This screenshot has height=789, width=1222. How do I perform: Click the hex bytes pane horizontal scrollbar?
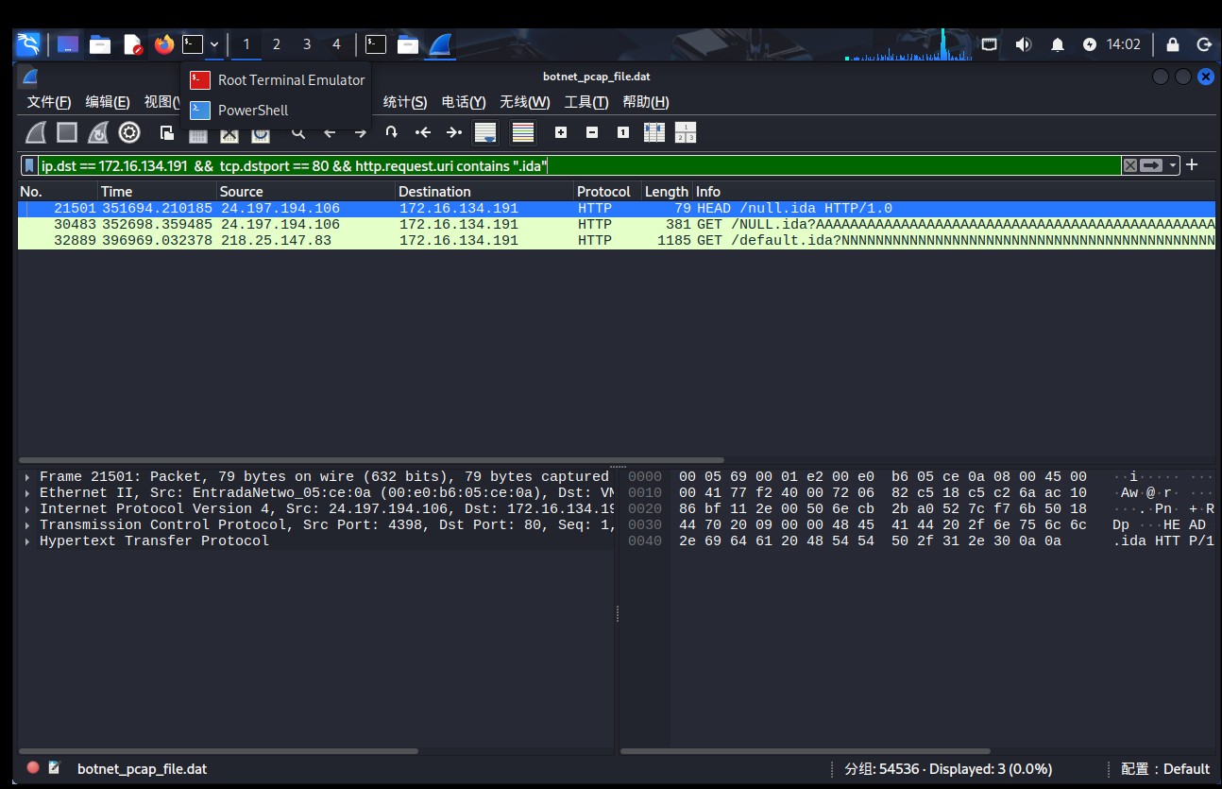tap(806, 751)
